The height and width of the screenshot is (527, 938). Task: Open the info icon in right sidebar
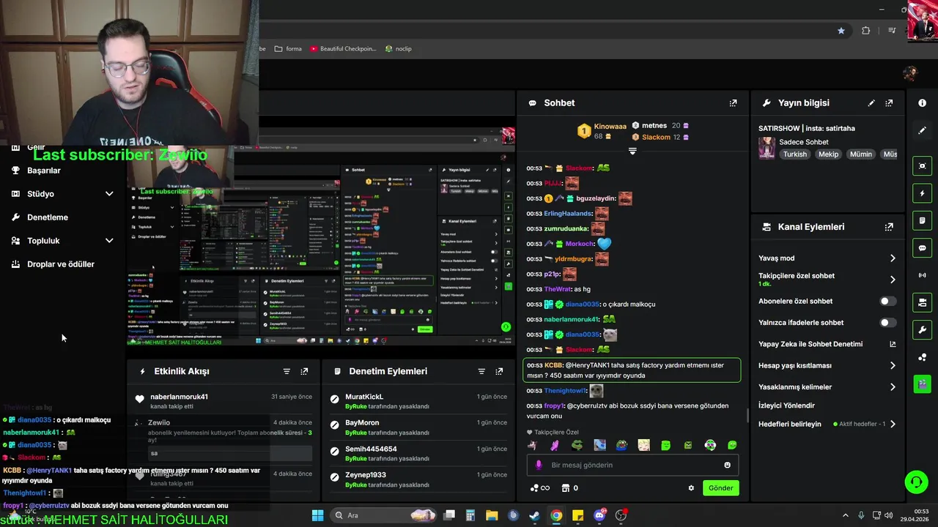(x=922, y=103)
